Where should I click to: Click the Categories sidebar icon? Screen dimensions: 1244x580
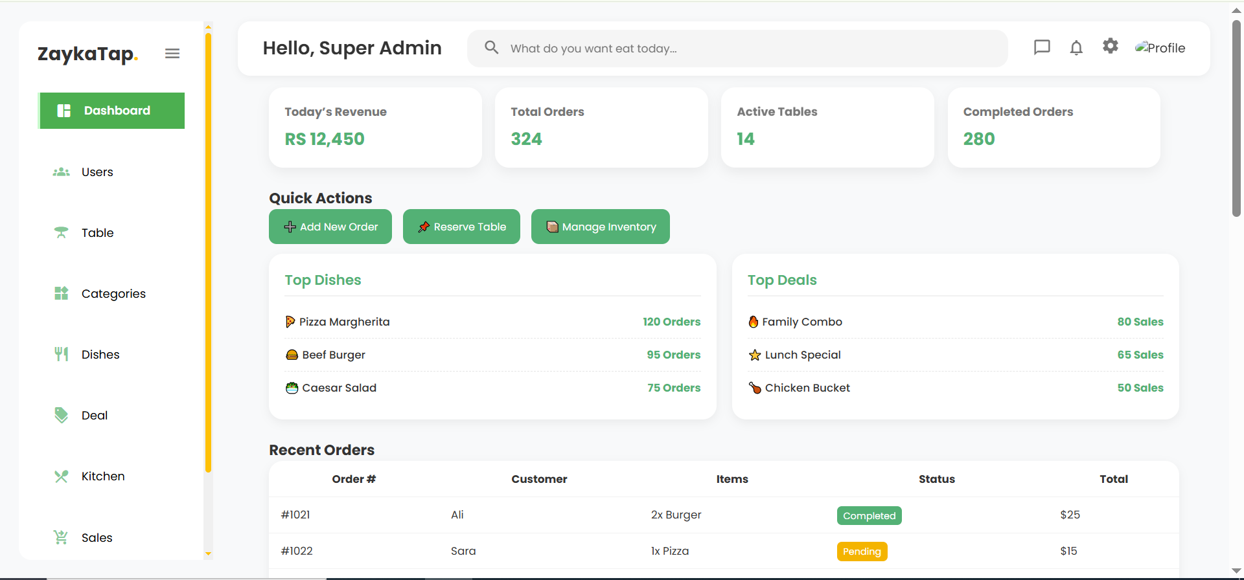[62, 293]
